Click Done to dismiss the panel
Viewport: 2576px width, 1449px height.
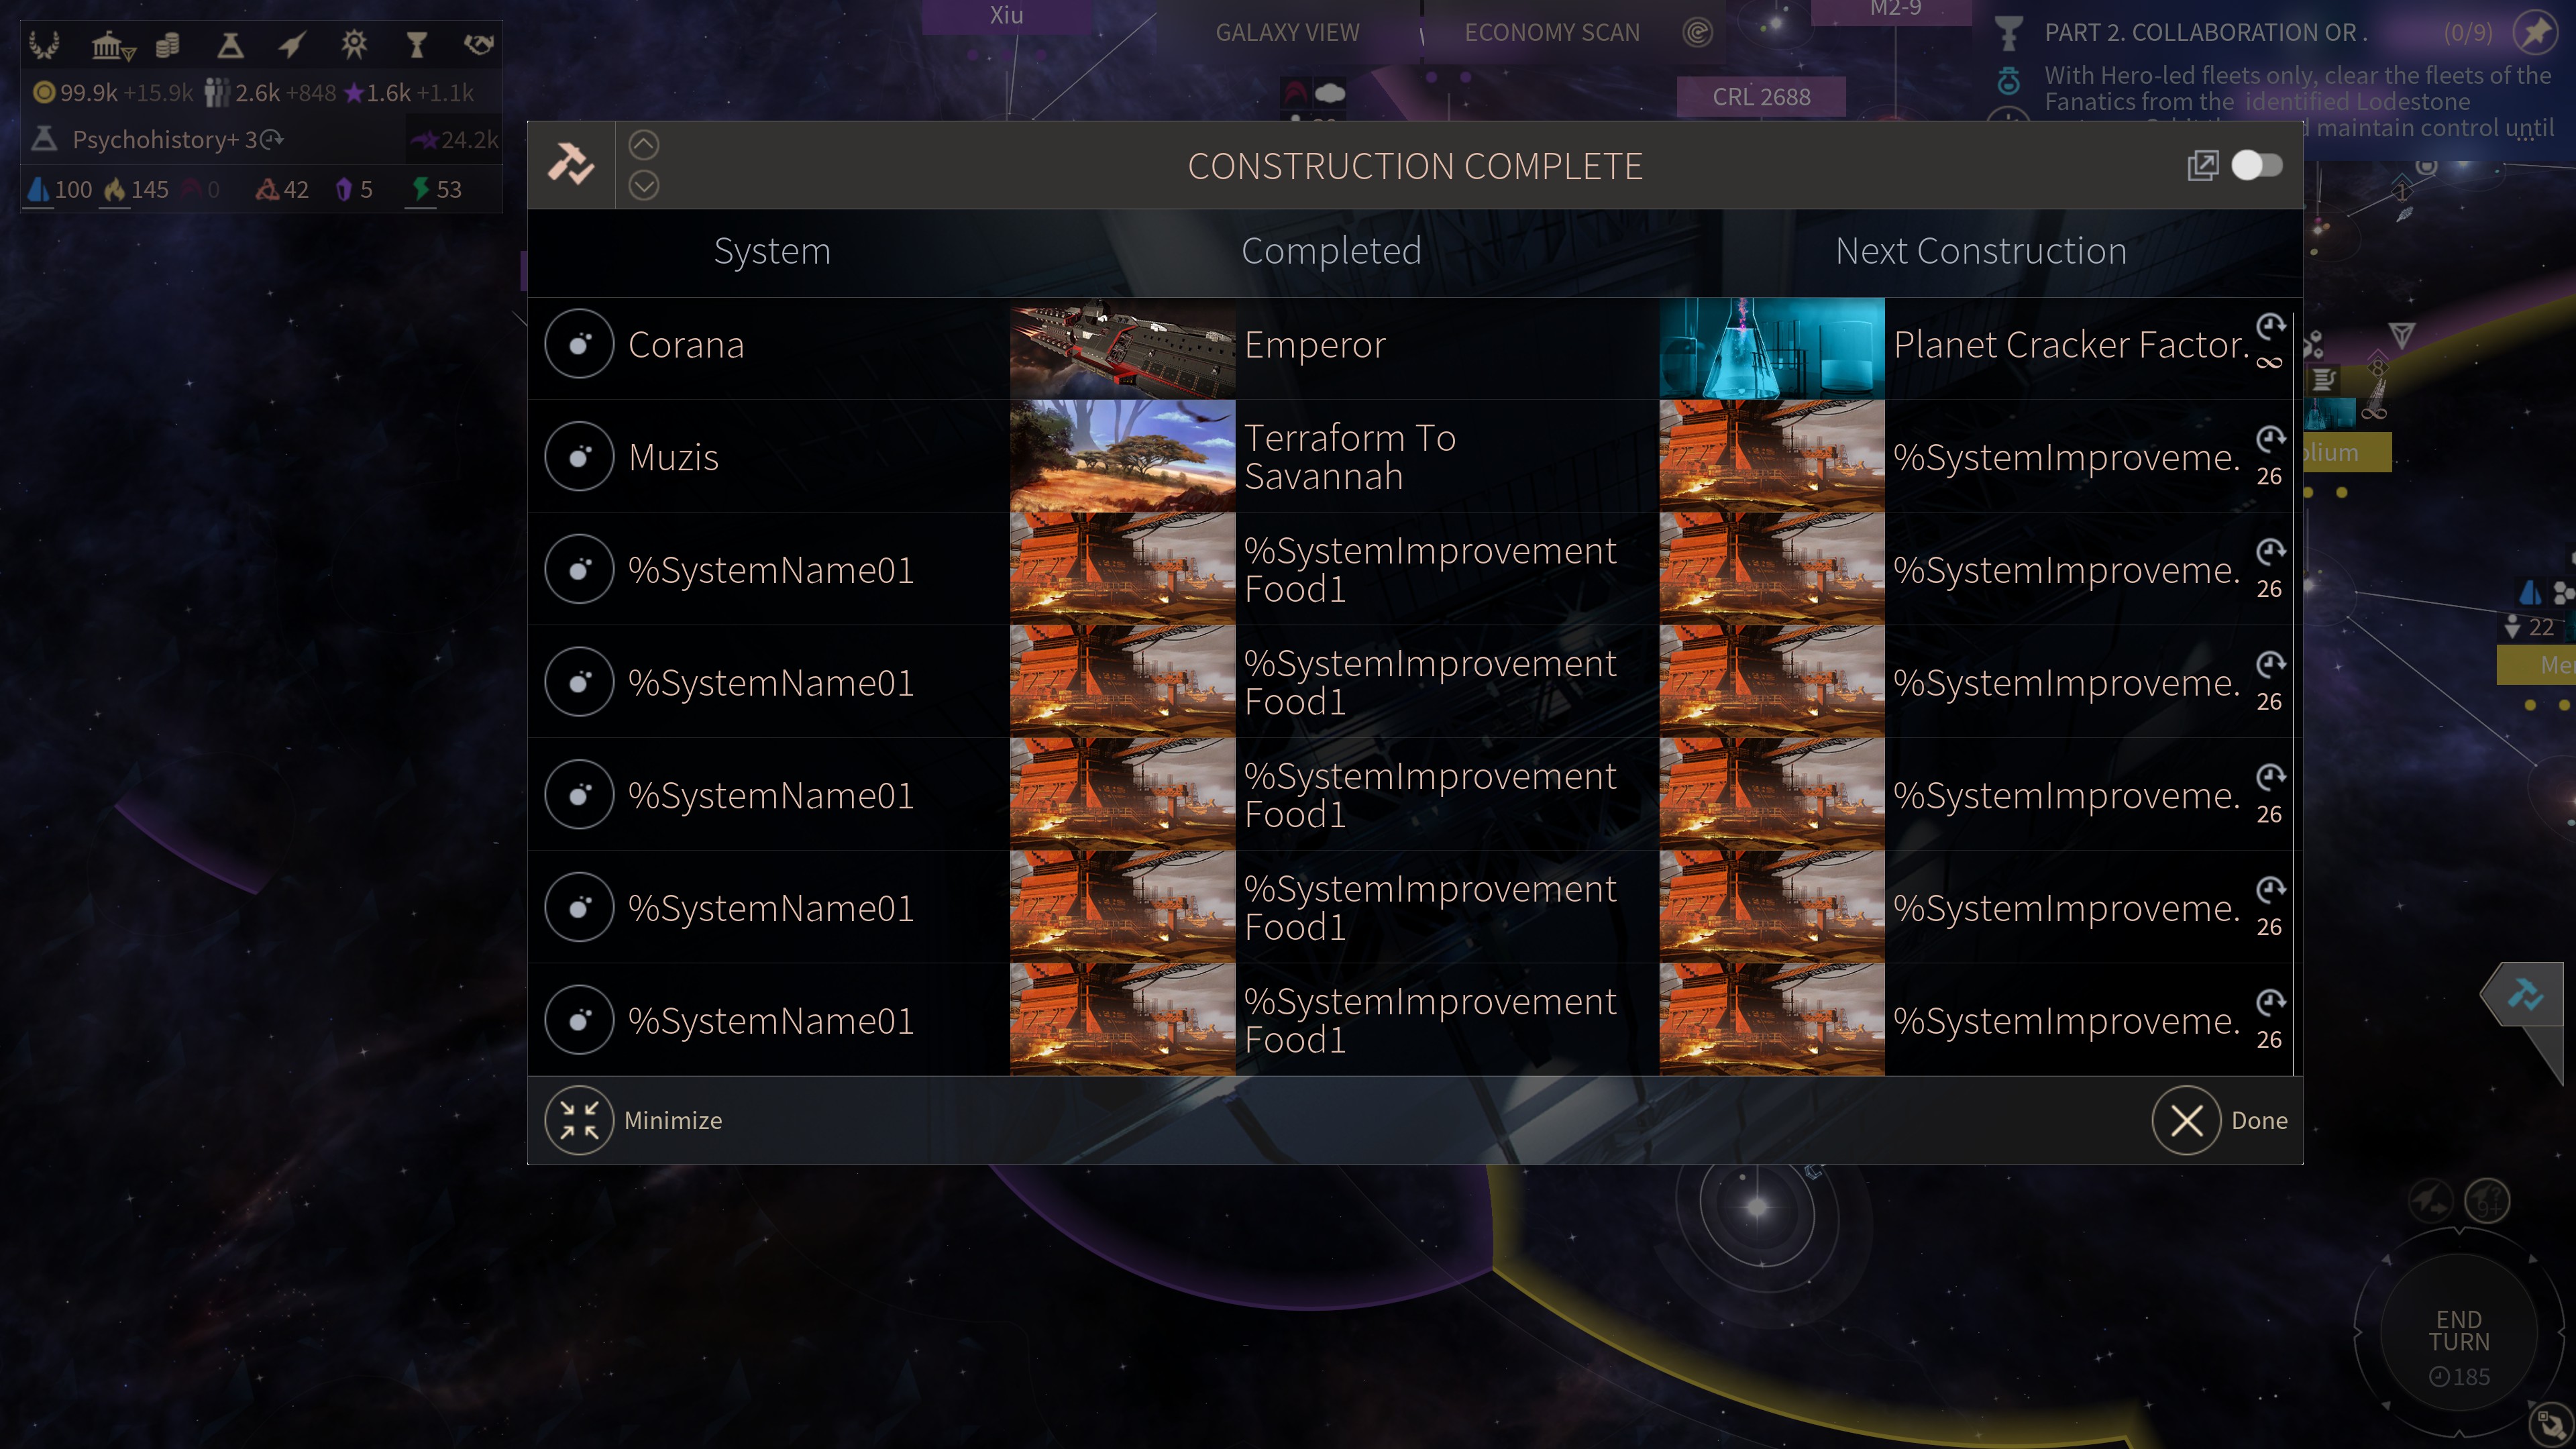2220,1120
